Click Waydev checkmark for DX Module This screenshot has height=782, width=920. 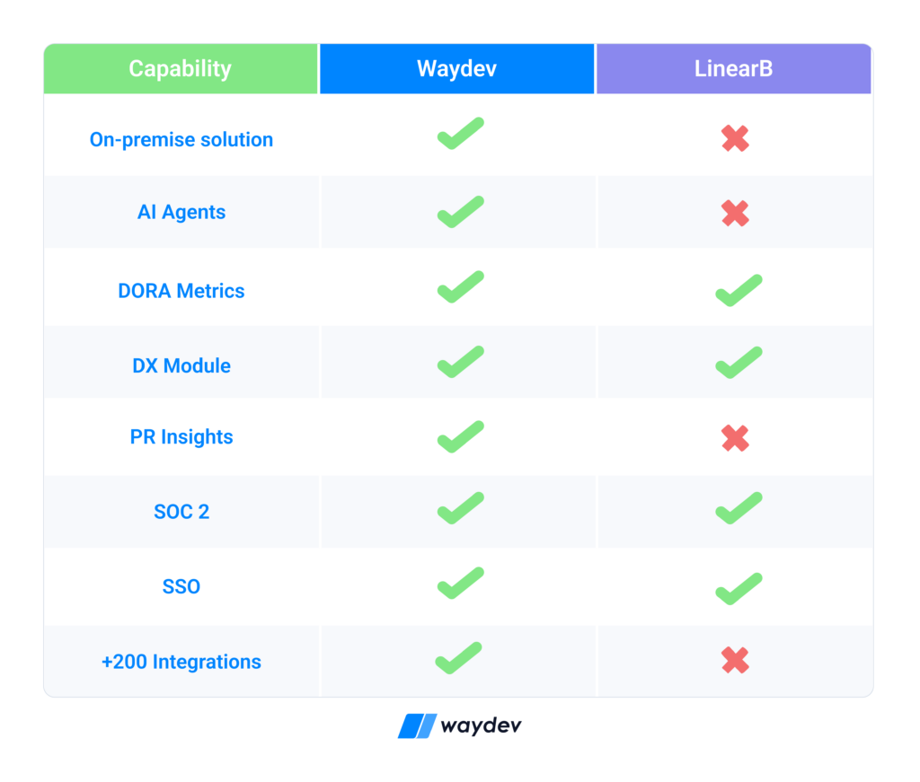[461, 362]
